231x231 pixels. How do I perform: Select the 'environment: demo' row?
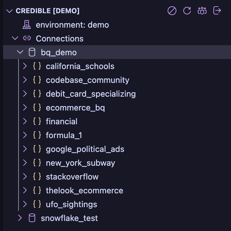117,24
